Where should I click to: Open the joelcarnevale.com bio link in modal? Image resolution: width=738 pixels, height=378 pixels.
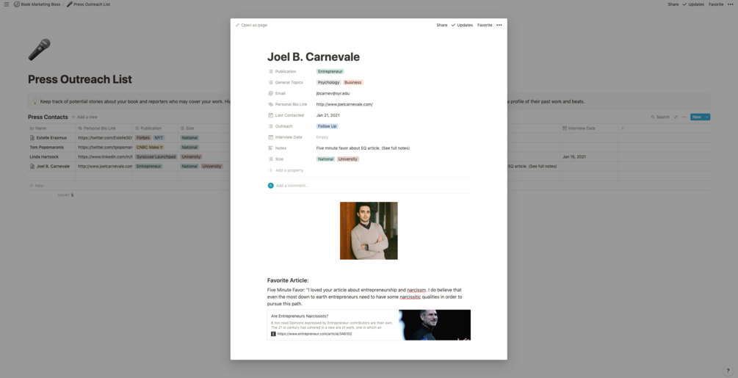point(344,104)
